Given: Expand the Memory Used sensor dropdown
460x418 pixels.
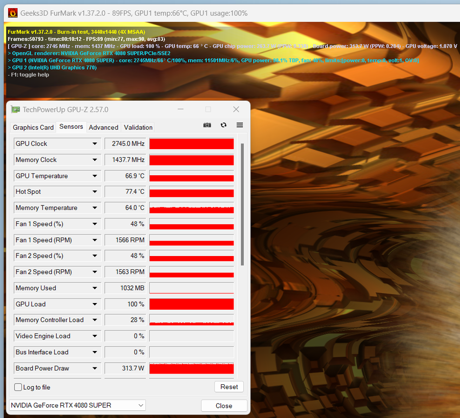Looking at the screenshot, I should pos(95,288).
